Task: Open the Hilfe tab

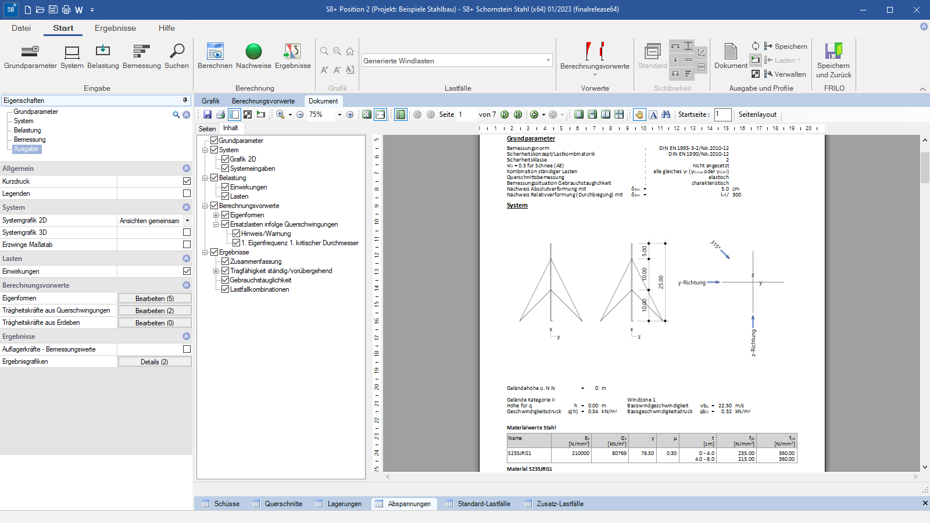Action: tap(166, 28)
